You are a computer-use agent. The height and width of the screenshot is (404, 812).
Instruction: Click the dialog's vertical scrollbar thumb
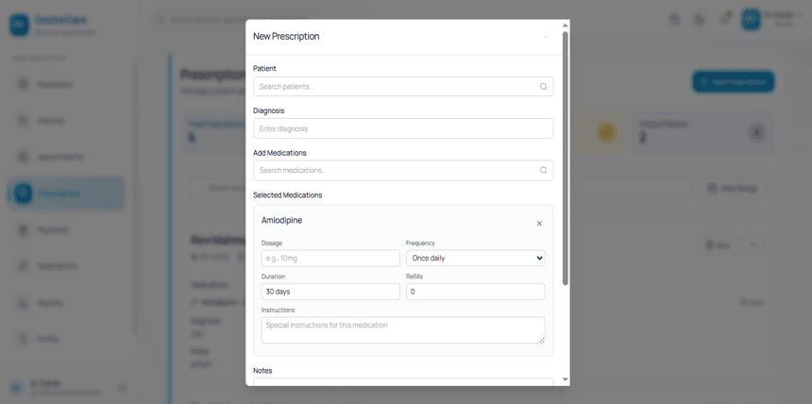566,151
